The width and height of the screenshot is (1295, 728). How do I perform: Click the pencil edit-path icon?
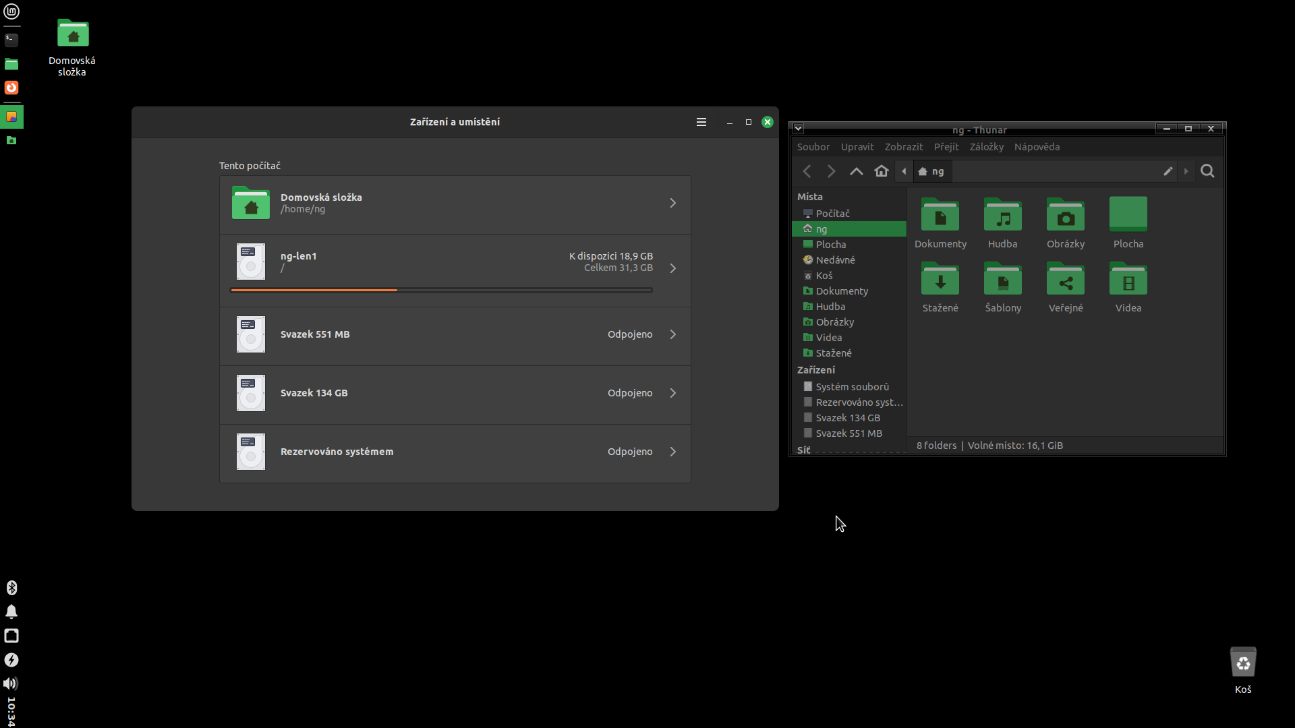[x=1168, y=171]
